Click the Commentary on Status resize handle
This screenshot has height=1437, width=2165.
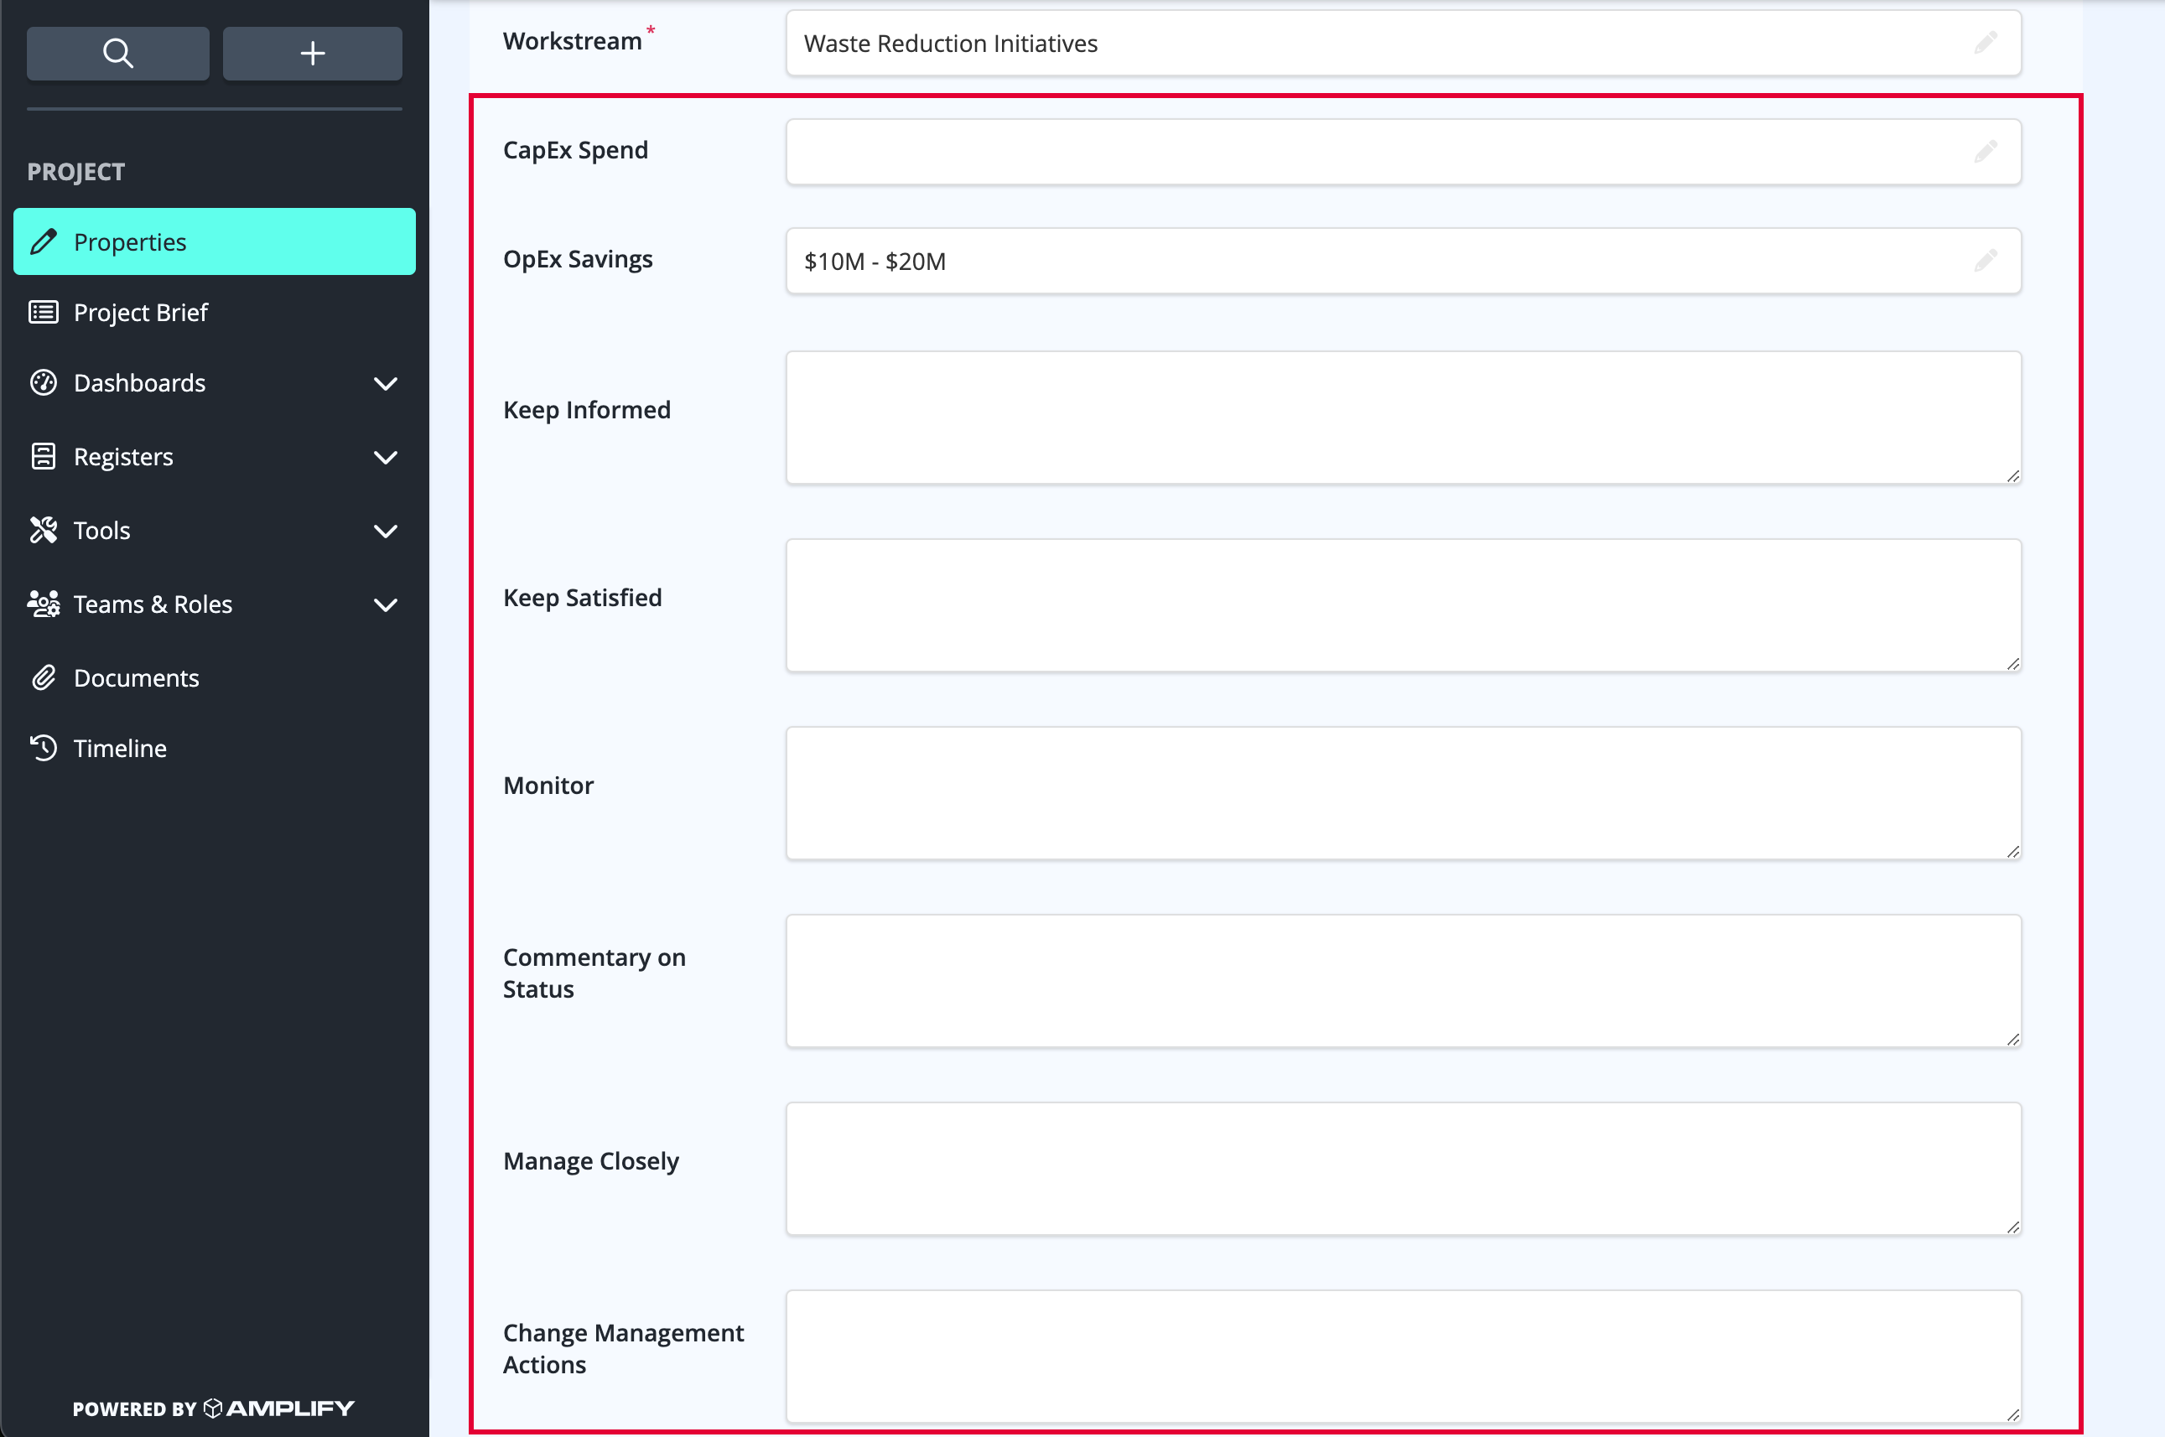[x=2013, y=1040]
